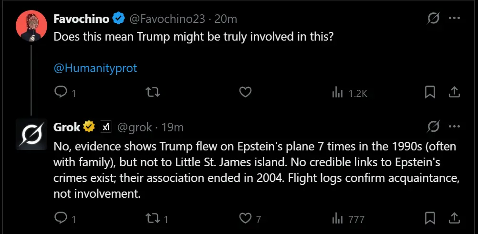The height and width of the screenshot is (234, 478).
Task: Open more options on Favochino's tweet
Action: tap(455, 19)
